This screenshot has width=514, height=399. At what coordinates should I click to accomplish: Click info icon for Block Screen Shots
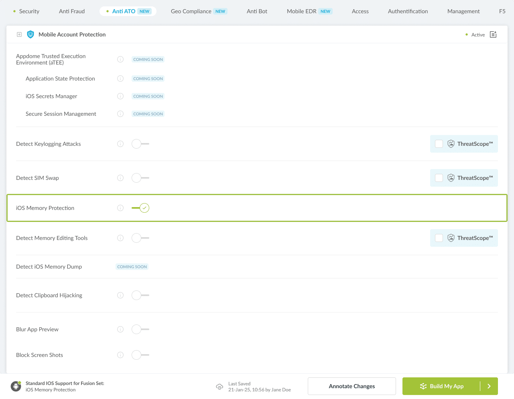pos(120,355)
